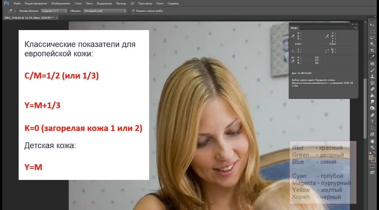
Task: Close the IMG_1256.tif document tab
Action: click(57, 18)
